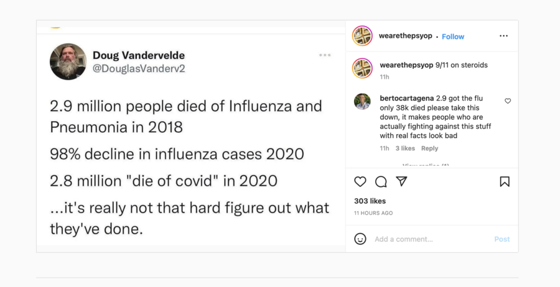This screenshot has height=287, width=560.
Task: Like bertocartagena's comment heart
Action: tap(508, 101)
